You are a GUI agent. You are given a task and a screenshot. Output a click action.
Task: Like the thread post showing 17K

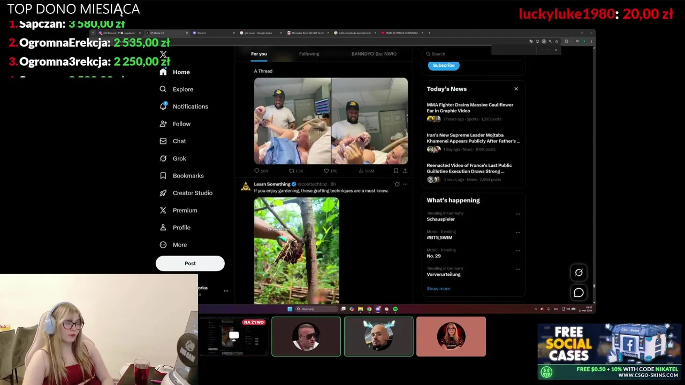[x=330, y=171]
